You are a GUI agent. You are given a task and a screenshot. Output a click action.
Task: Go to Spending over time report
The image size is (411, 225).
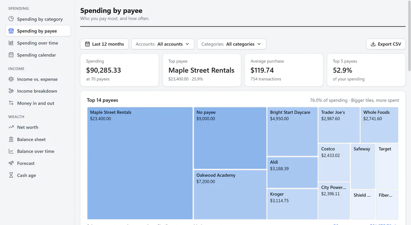coord(38,43)
